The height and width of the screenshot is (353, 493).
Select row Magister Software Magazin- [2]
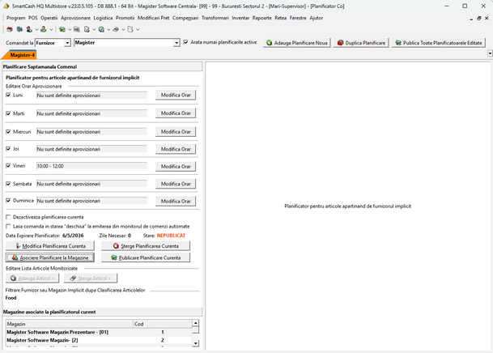99,340
